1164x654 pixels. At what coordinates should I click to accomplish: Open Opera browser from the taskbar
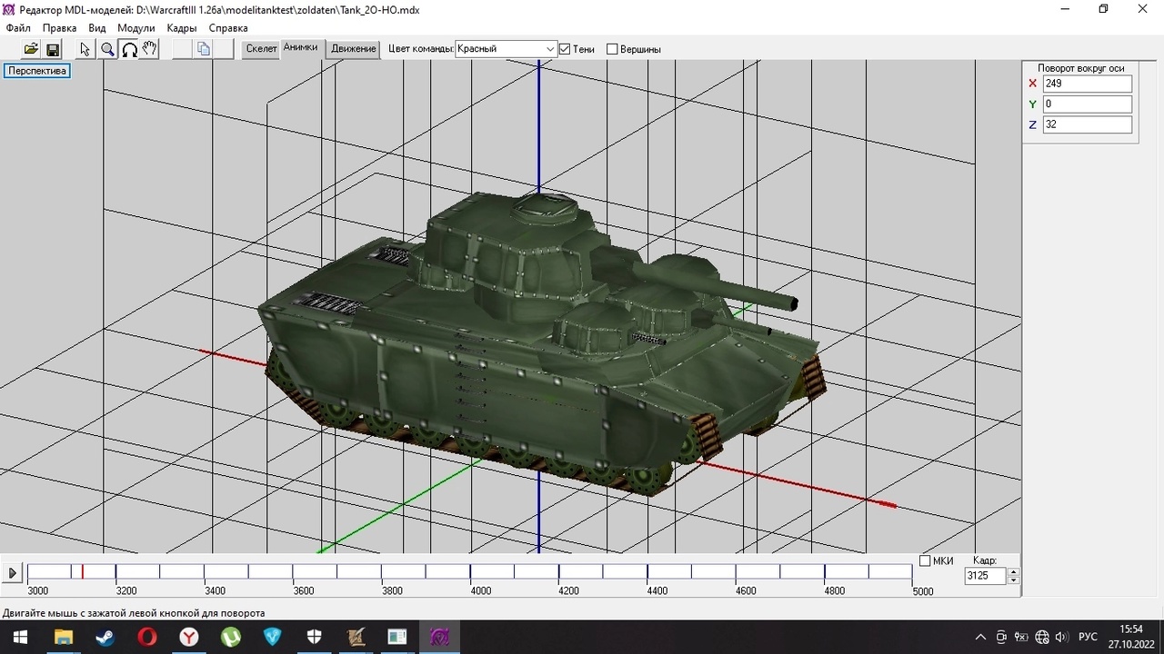coord(147,637)
